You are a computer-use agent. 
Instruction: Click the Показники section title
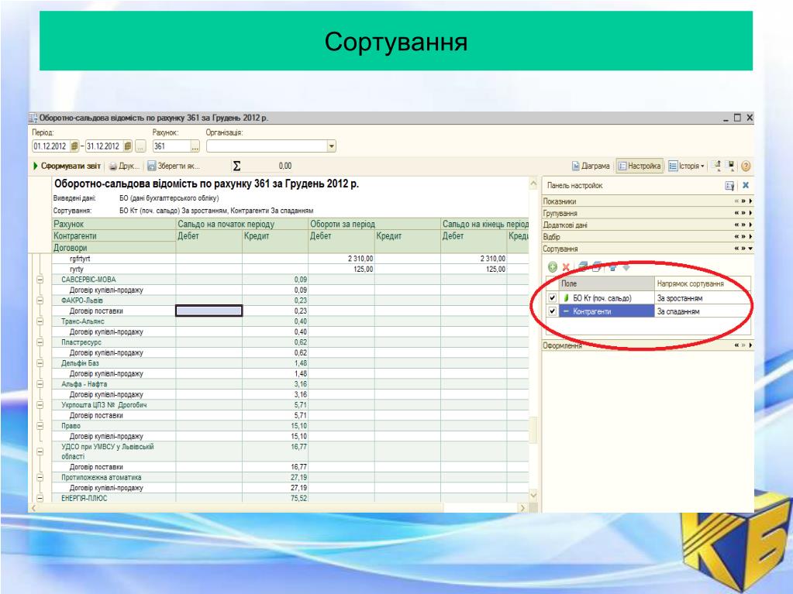coord(560,201)
